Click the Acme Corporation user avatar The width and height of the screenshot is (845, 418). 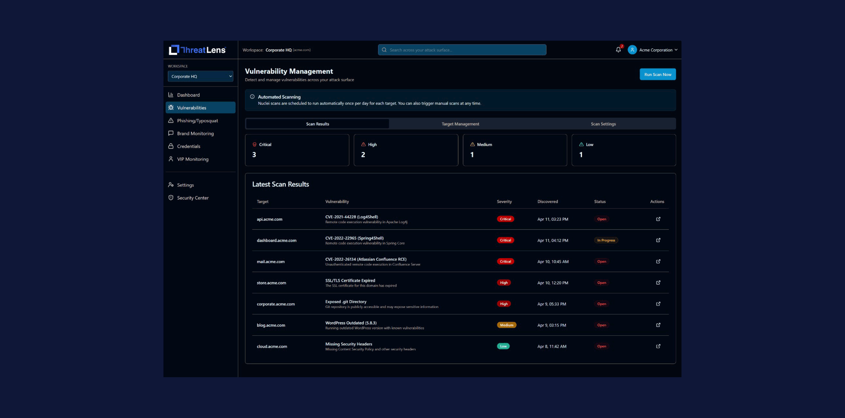632,50
